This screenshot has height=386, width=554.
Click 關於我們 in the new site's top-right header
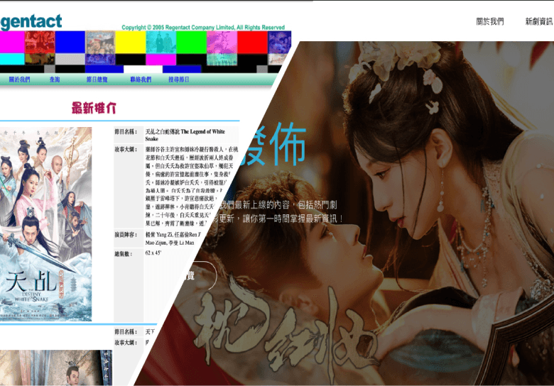coord(489,21)
